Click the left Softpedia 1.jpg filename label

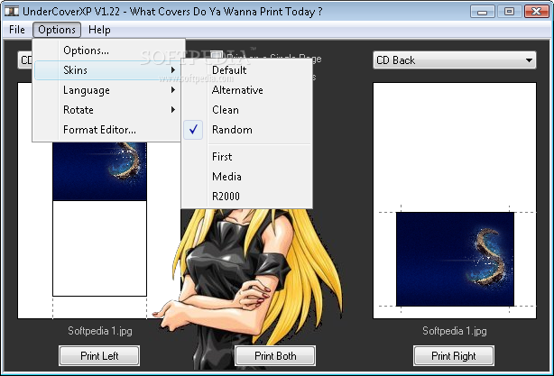100,331
